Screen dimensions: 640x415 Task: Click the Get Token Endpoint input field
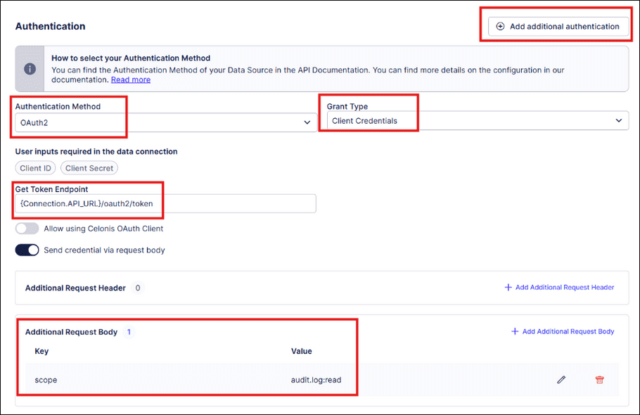pos(162,203)
